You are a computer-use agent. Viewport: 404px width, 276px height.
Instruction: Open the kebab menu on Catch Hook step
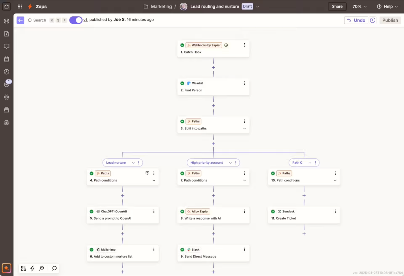coord(244,45)
